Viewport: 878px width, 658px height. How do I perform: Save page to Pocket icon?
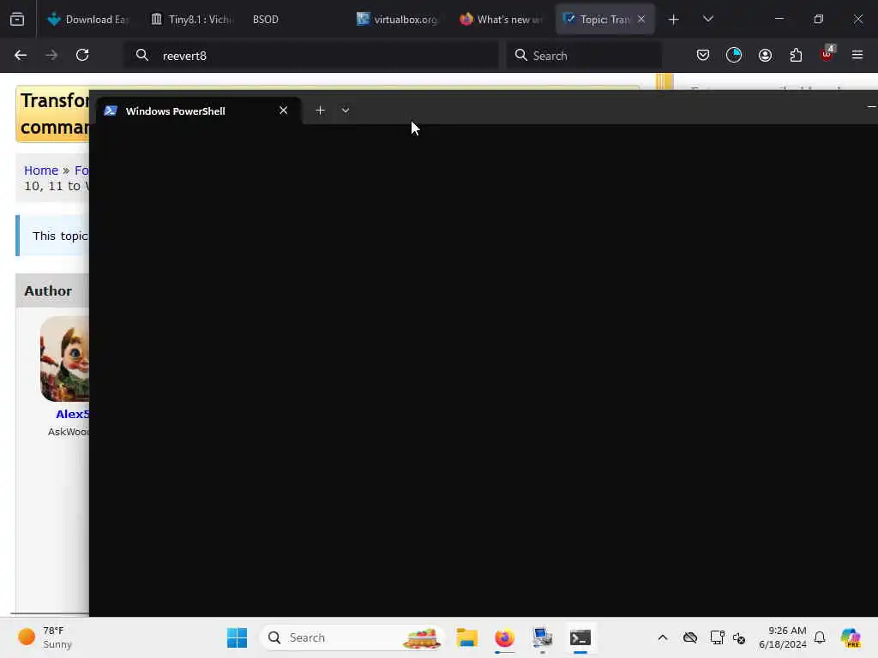[703, 55]
